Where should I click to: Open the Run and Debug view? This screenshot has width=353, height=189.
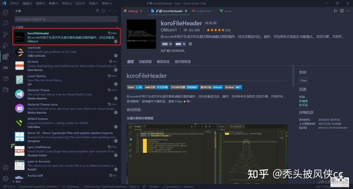(x=6, y=45)
